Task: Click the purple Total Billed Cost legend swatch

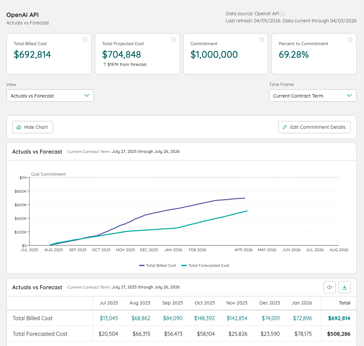Action: [x=142, y=265]
